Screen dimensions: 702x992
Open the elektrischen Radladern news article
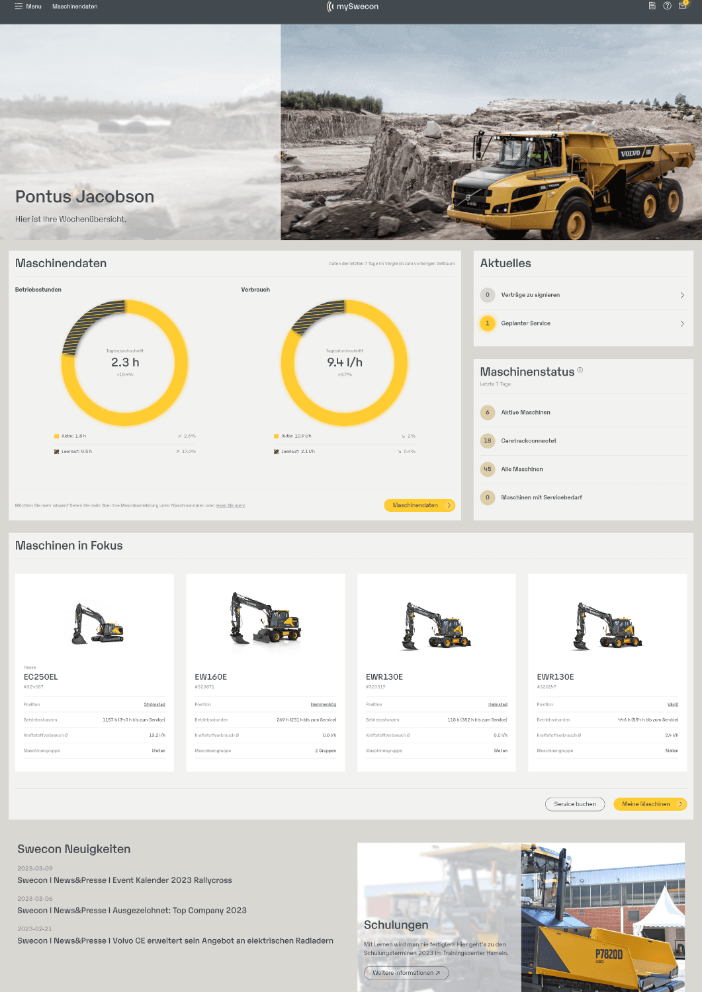[175, 941]
